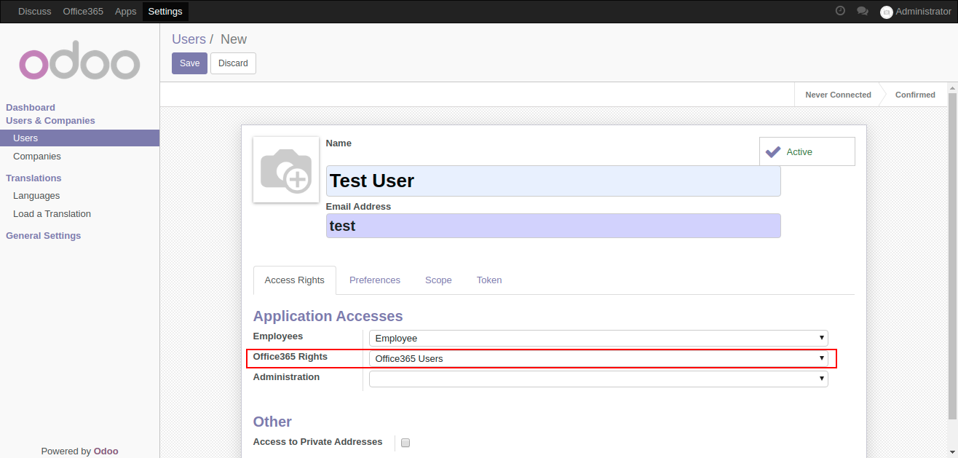Click the Active checkmark icon

tap(773, 151)
